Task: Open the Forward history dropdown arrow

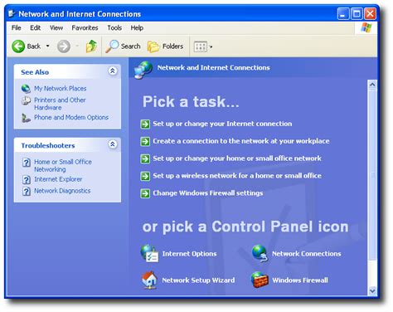Action: pos(77,46)
